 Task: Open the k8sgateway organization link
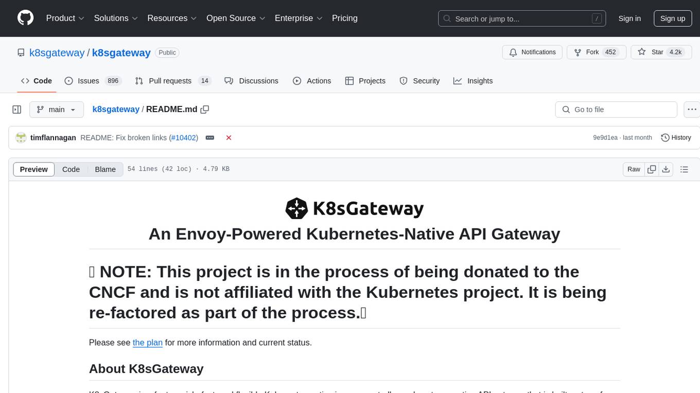click(57, 52)
